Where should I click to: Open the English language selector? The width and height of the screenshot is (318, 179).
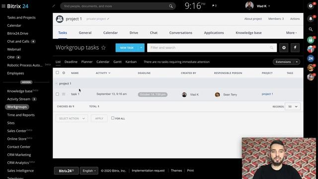[89, 171]
